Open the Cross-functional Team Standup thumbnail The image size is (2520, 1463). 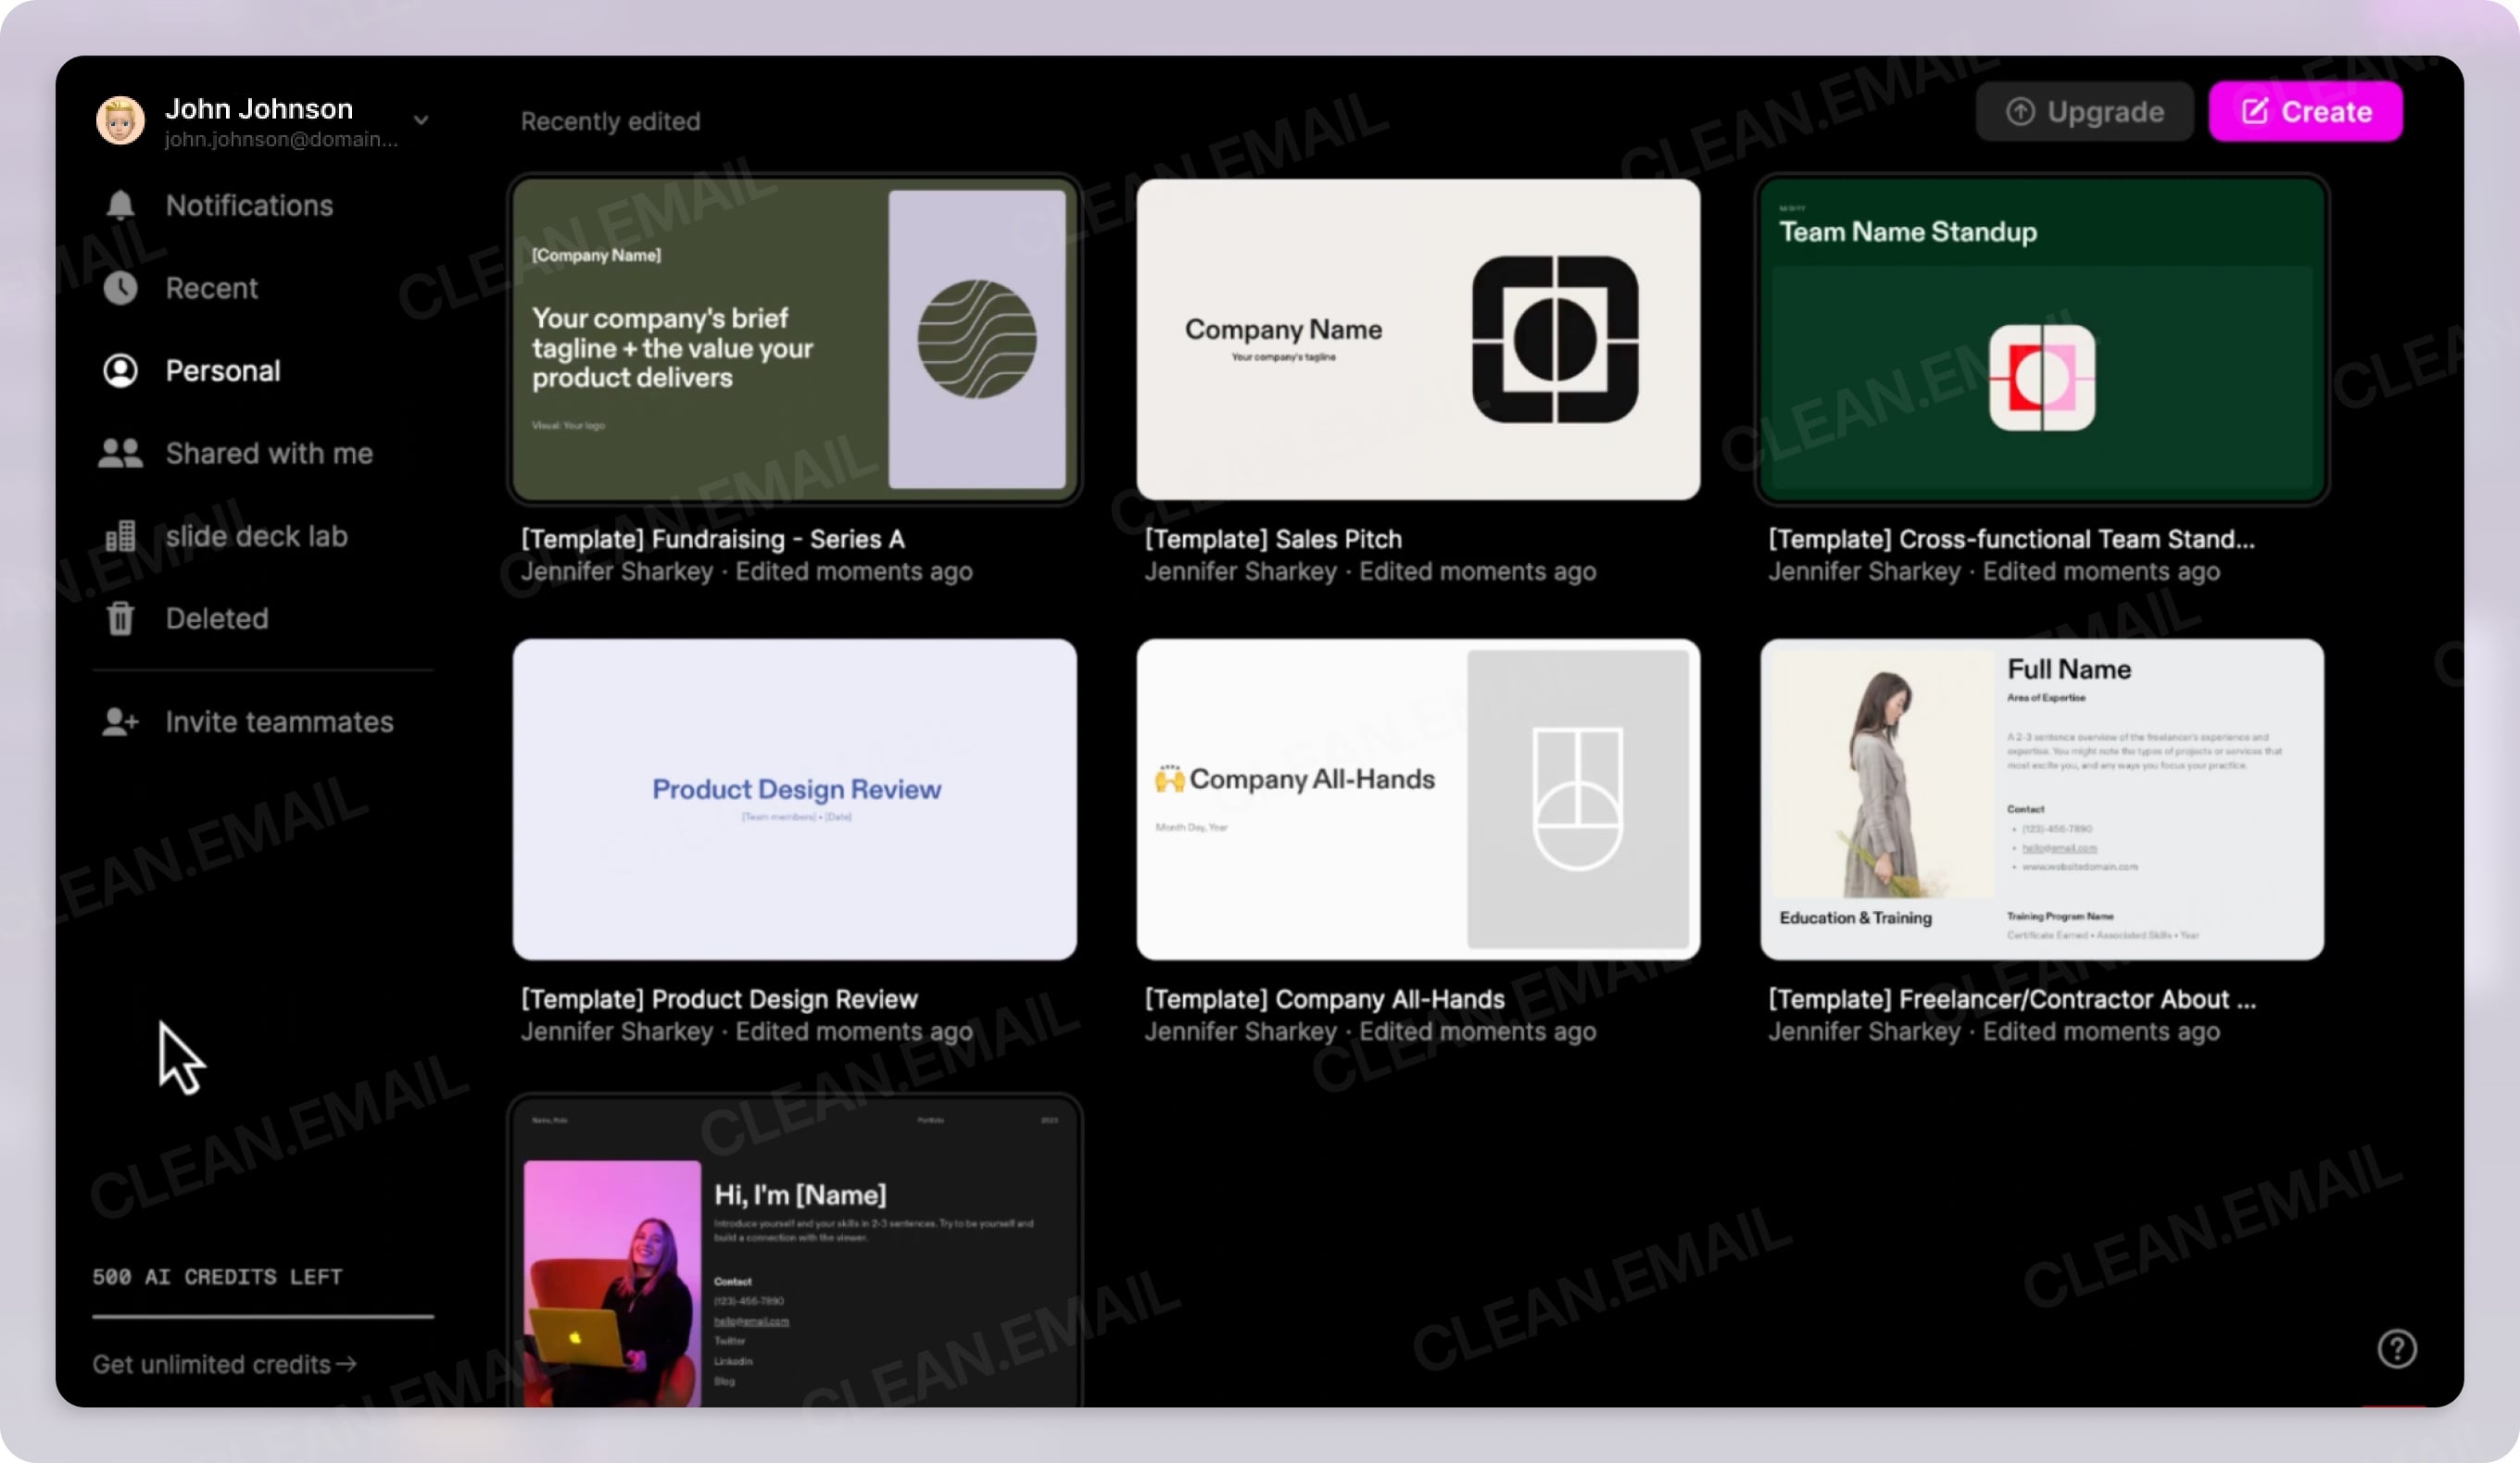[x=2041, y=340]
